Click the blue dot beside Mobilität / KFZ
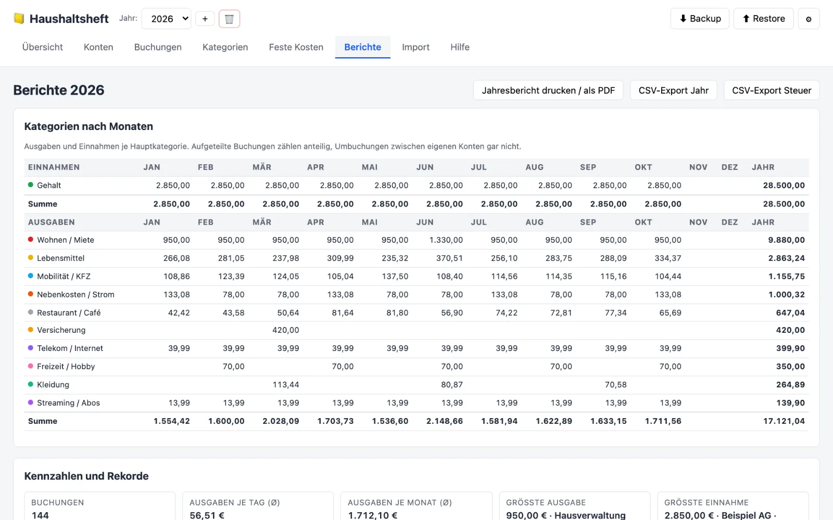The height and width of the screenshot is (520, 833). tap(31, 276)
